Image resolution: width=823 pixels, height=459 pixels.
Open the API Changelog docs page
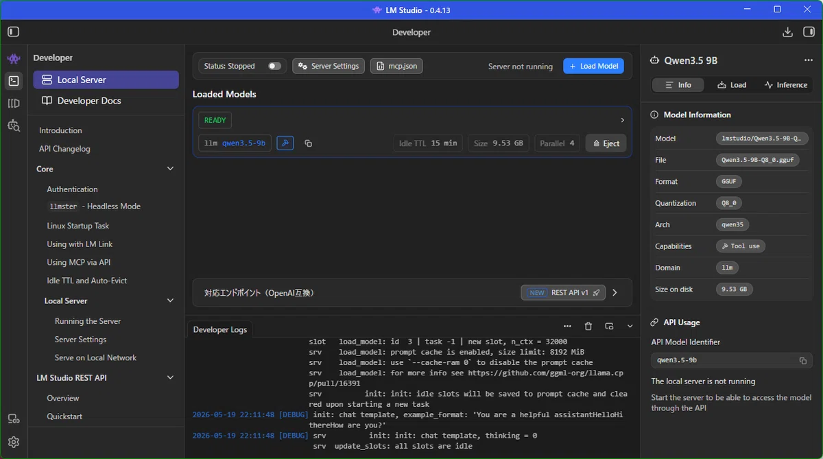pyautogui.click(x=64, y=149)
